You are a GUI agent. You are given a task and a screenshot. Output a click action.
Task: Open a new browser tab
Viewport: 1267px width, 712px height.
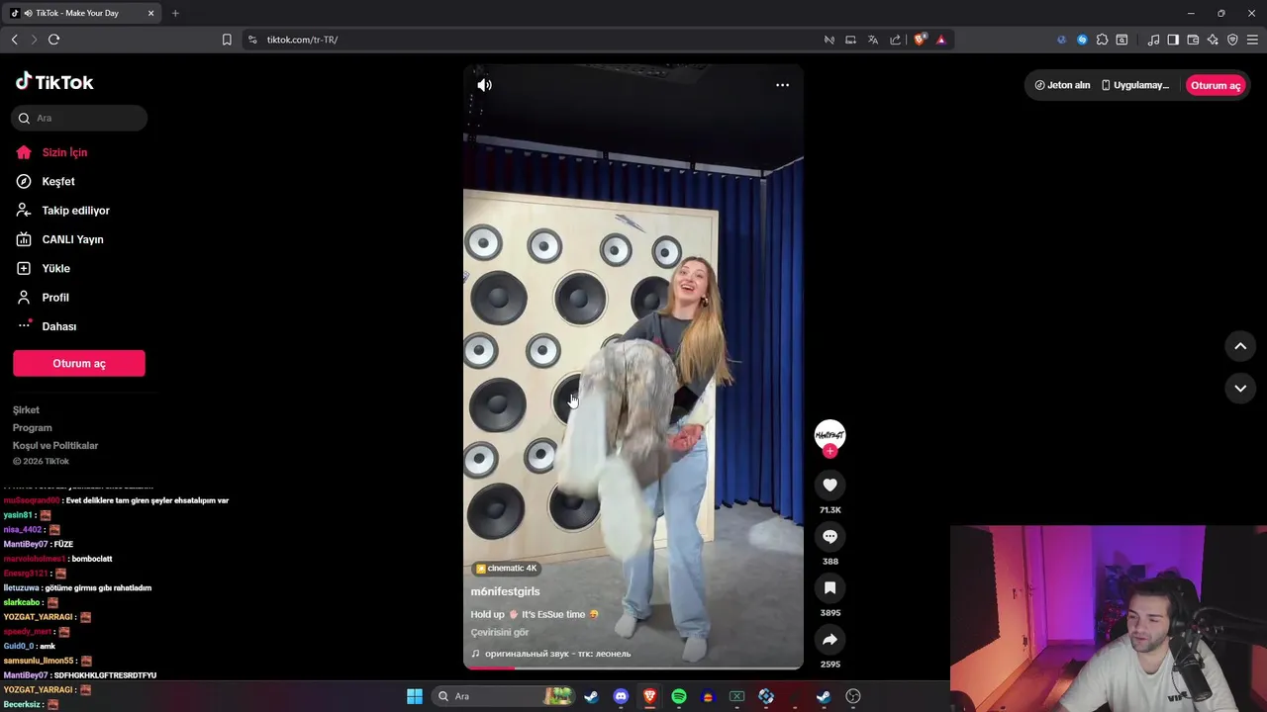[x=175, y=13]
